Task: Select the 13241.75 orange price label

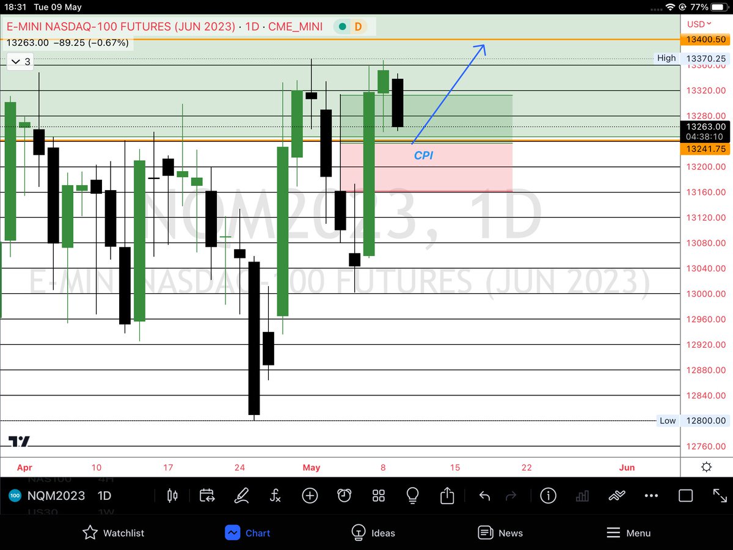Action: [x=706, y=149]
